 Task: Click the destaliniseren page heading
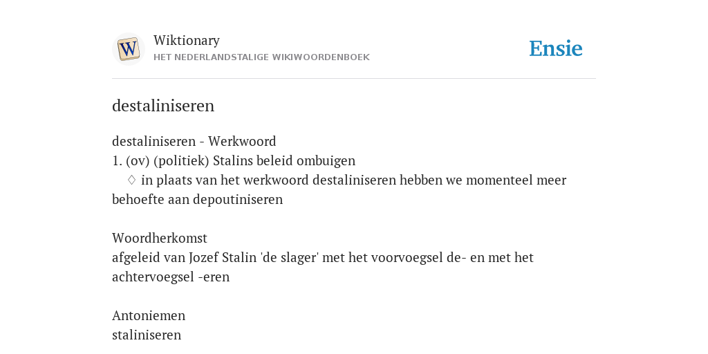pos(163,106)
